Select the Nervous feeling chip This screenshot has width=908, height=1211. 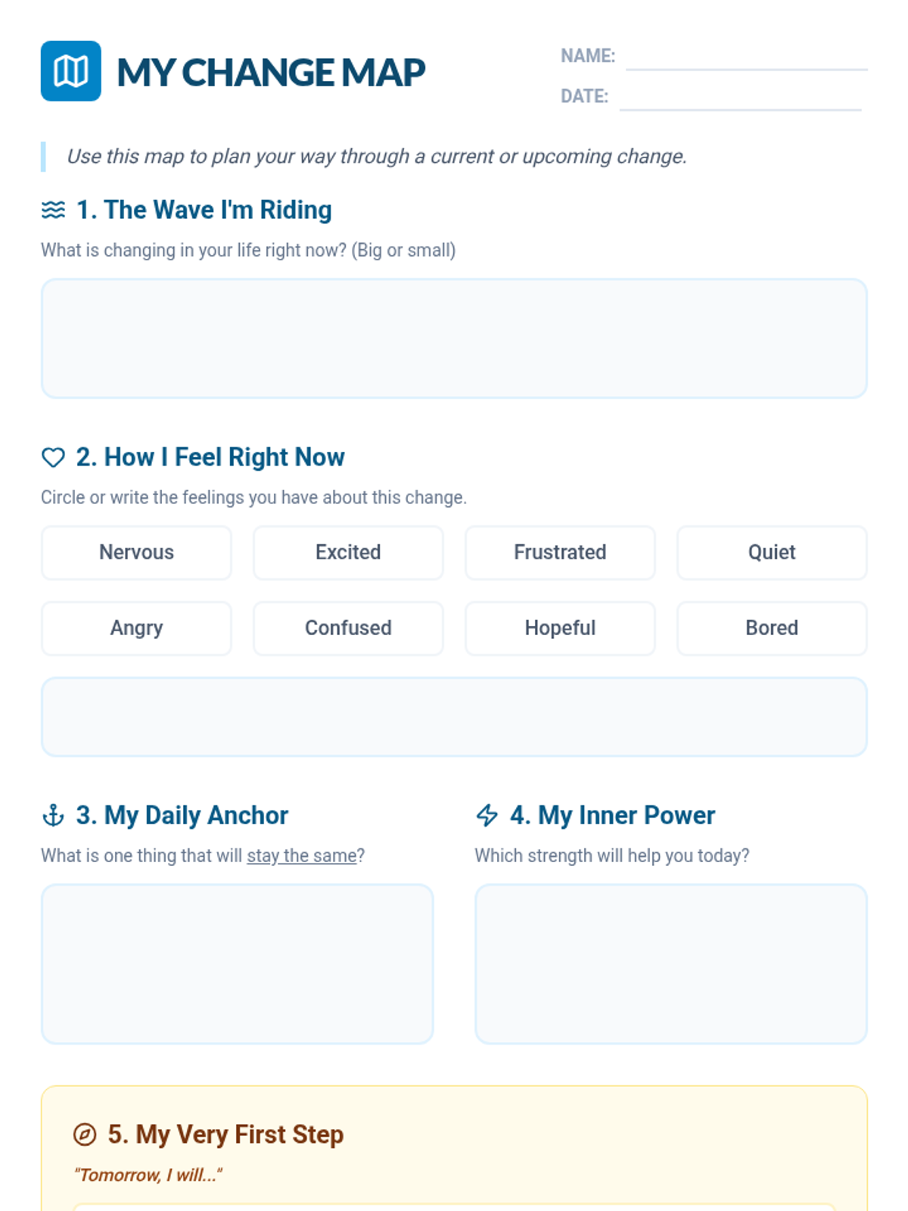(136, 553)
